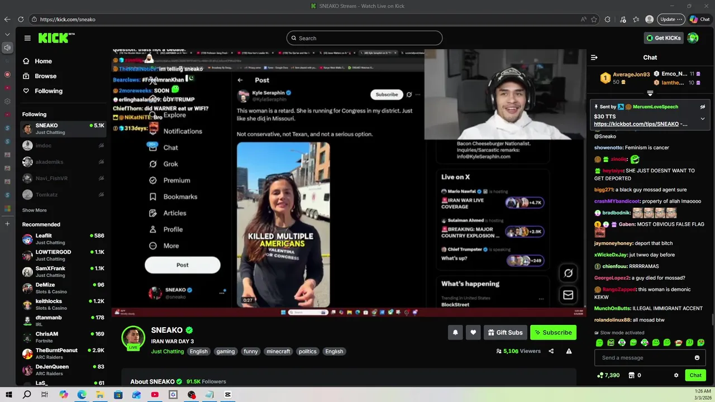This screenshot has height=402, width=715.
Task: Collapse the browser vertical tabs chevron
Action: 7,34
